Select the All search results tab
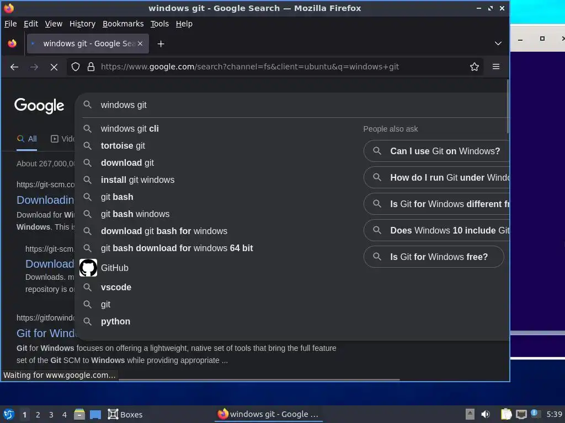Image resolution: width=565 pixels, height=423 pixels. [27, 139]
